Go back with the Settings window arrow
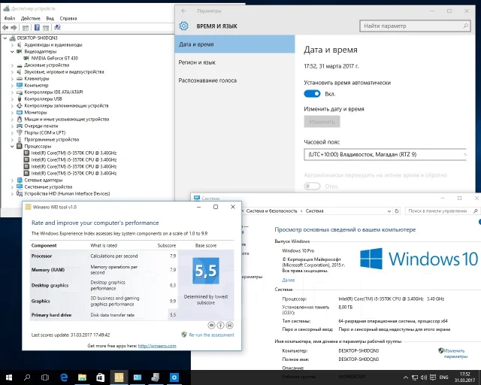The image size is (481, 385). point(183,11)
